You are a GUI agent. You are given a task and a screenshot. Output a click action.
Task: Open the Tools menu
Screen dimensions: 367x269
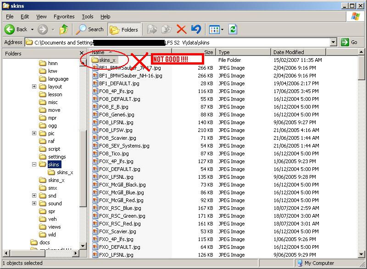[88, 16]
